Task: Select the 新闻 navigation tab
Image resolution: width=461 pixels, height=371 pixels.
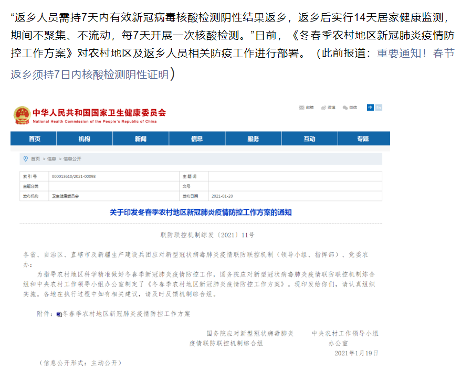Action: click(x=141, y=139)
